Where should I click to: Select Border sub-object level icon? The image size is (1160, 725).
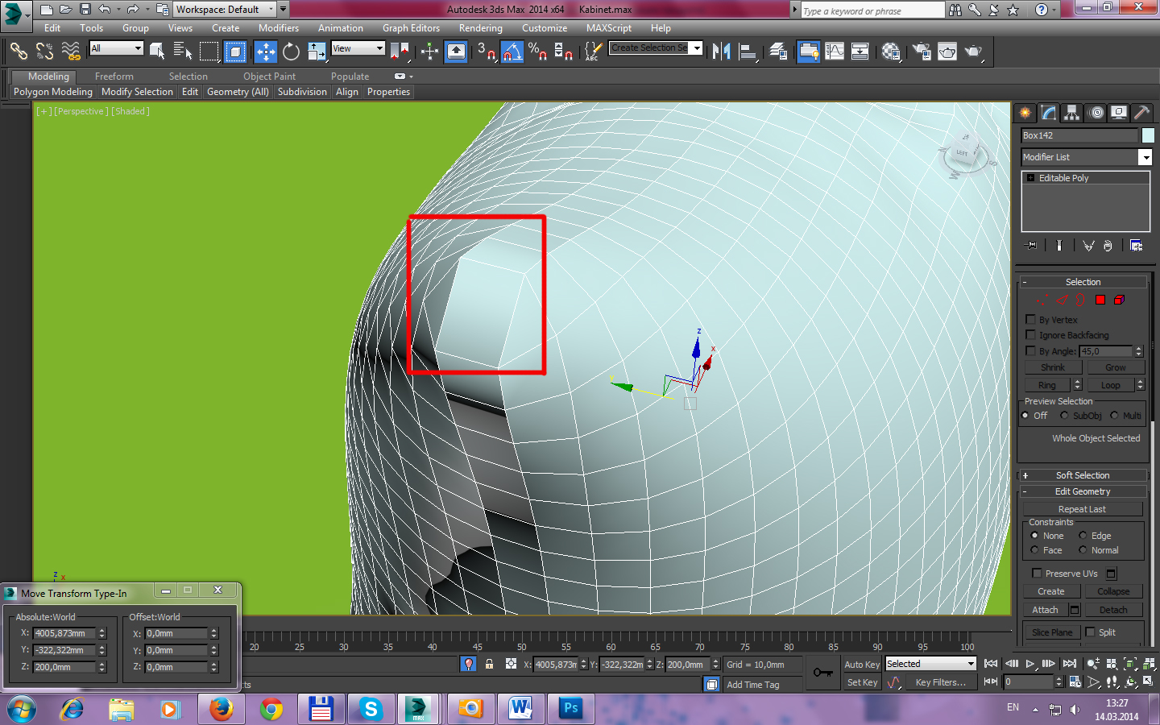point(1081,300)
